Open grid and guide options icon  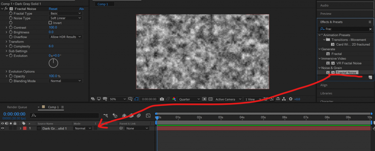pos(130,99)
